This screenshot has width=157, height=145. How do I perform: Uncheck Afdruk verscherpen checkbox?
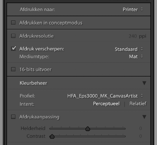coord(14,49)
